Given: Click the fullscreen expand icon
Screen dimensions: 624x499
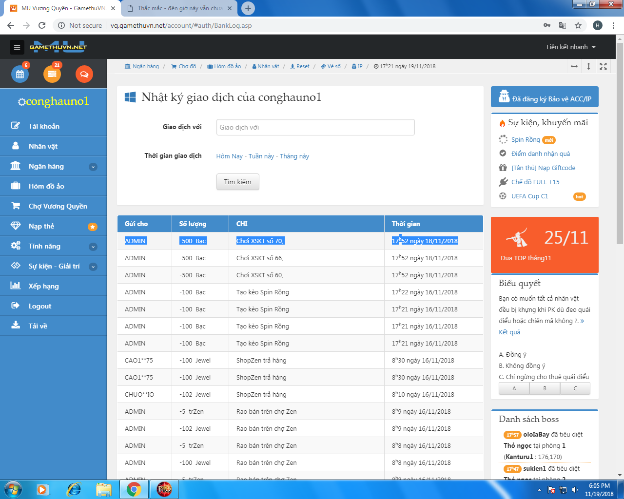Looking at the screenshot, I should (x=603, y=66).
